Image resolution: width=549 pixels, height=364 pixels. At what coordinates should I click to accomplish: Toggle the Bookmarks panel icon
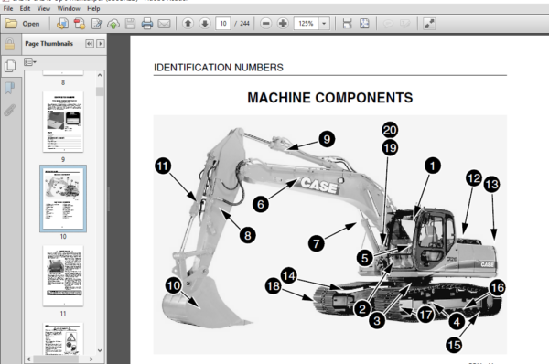point(10,88)
